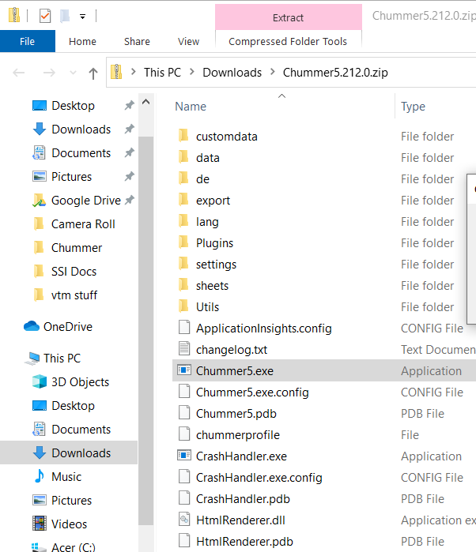Select the Chummer5.pdb file name
The height and width of the screenshot is (552, 476).
pos(236,414)
